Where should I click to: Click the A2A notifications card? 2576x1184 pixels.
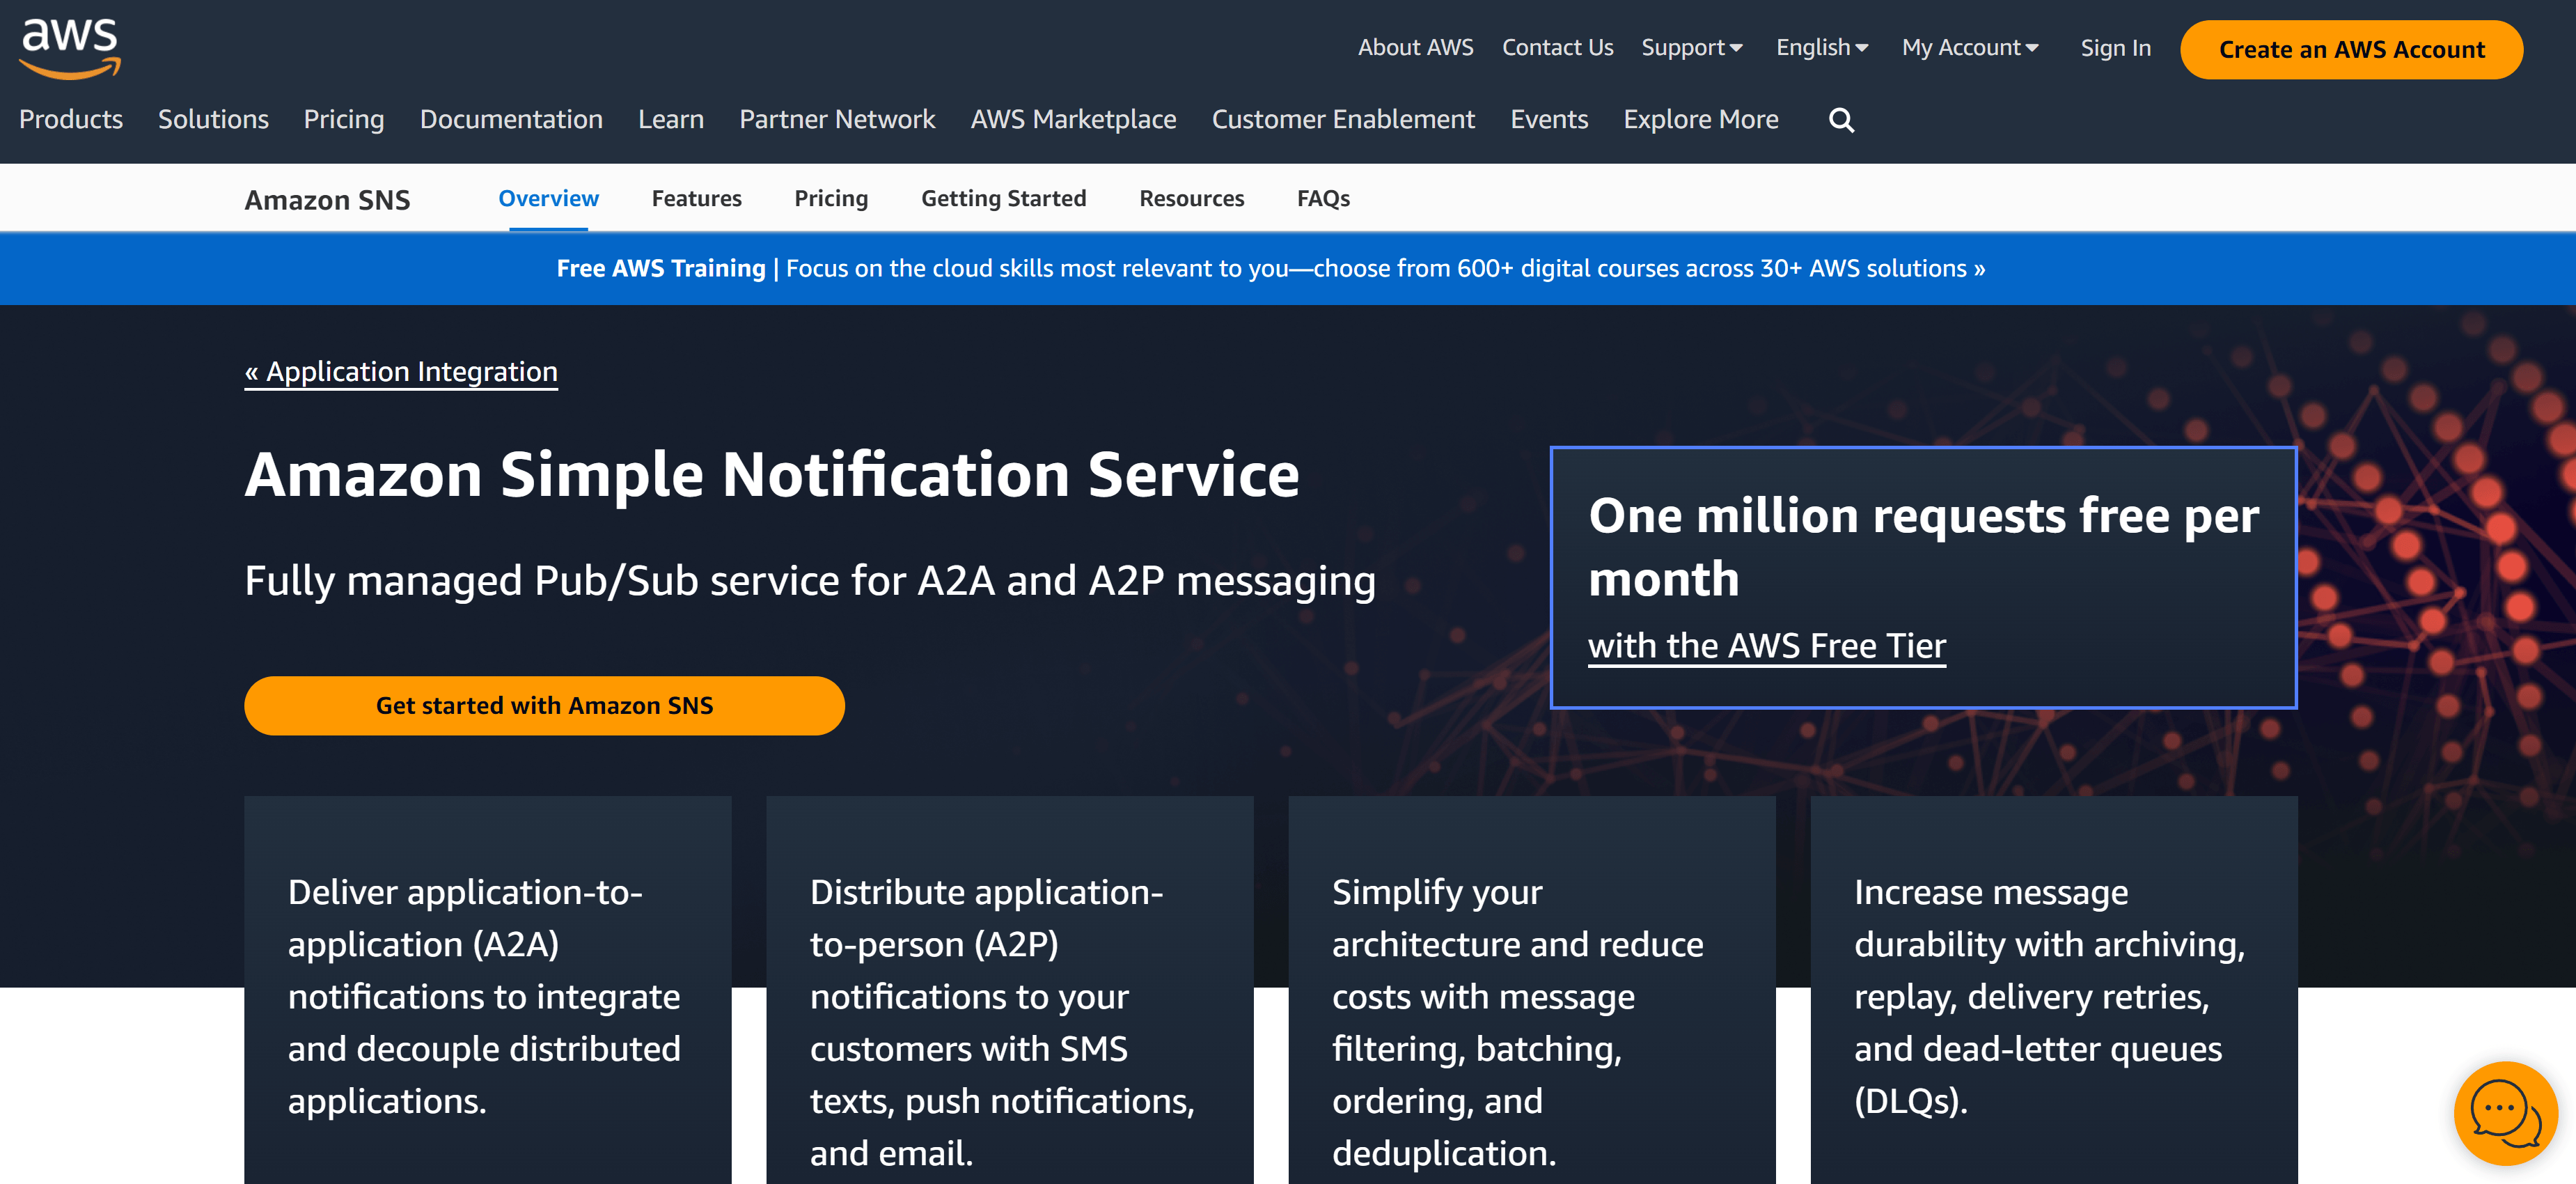point(487,990)
